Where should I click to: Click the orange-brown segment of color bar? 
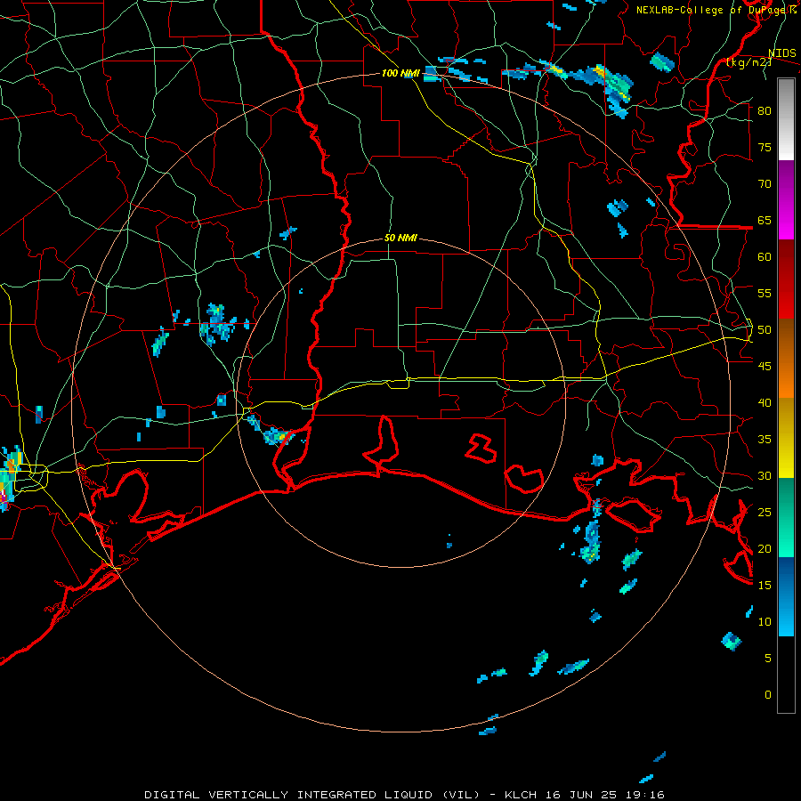(x=786, y=358)
